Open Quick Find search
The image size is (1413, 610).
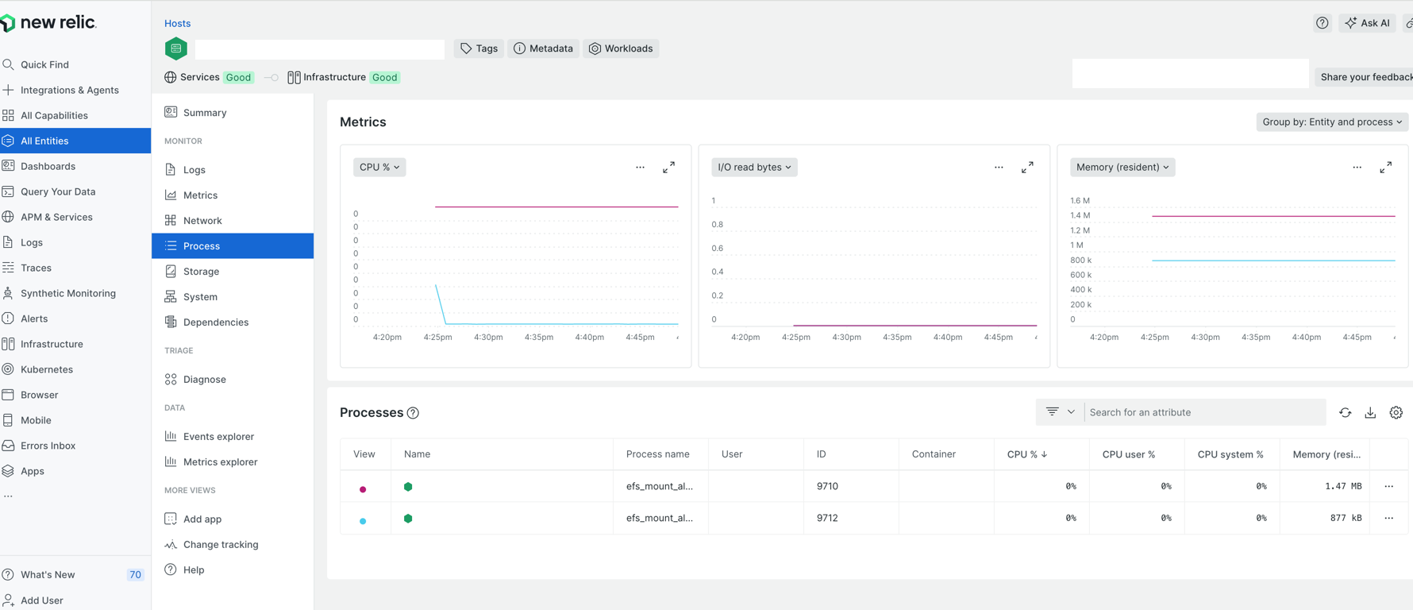pos(44,64)
